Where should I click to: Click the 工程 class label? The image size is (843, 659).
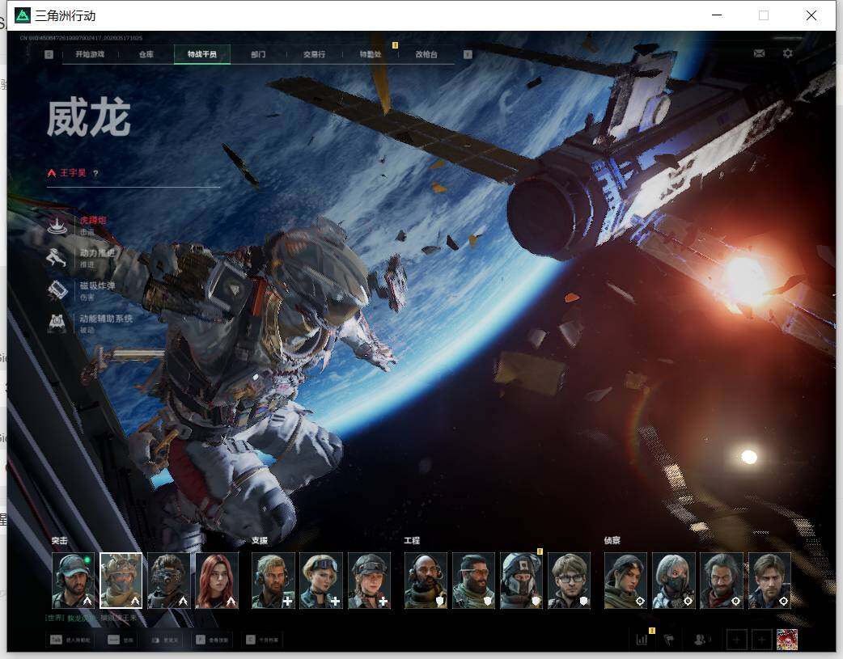pos(413,541)
